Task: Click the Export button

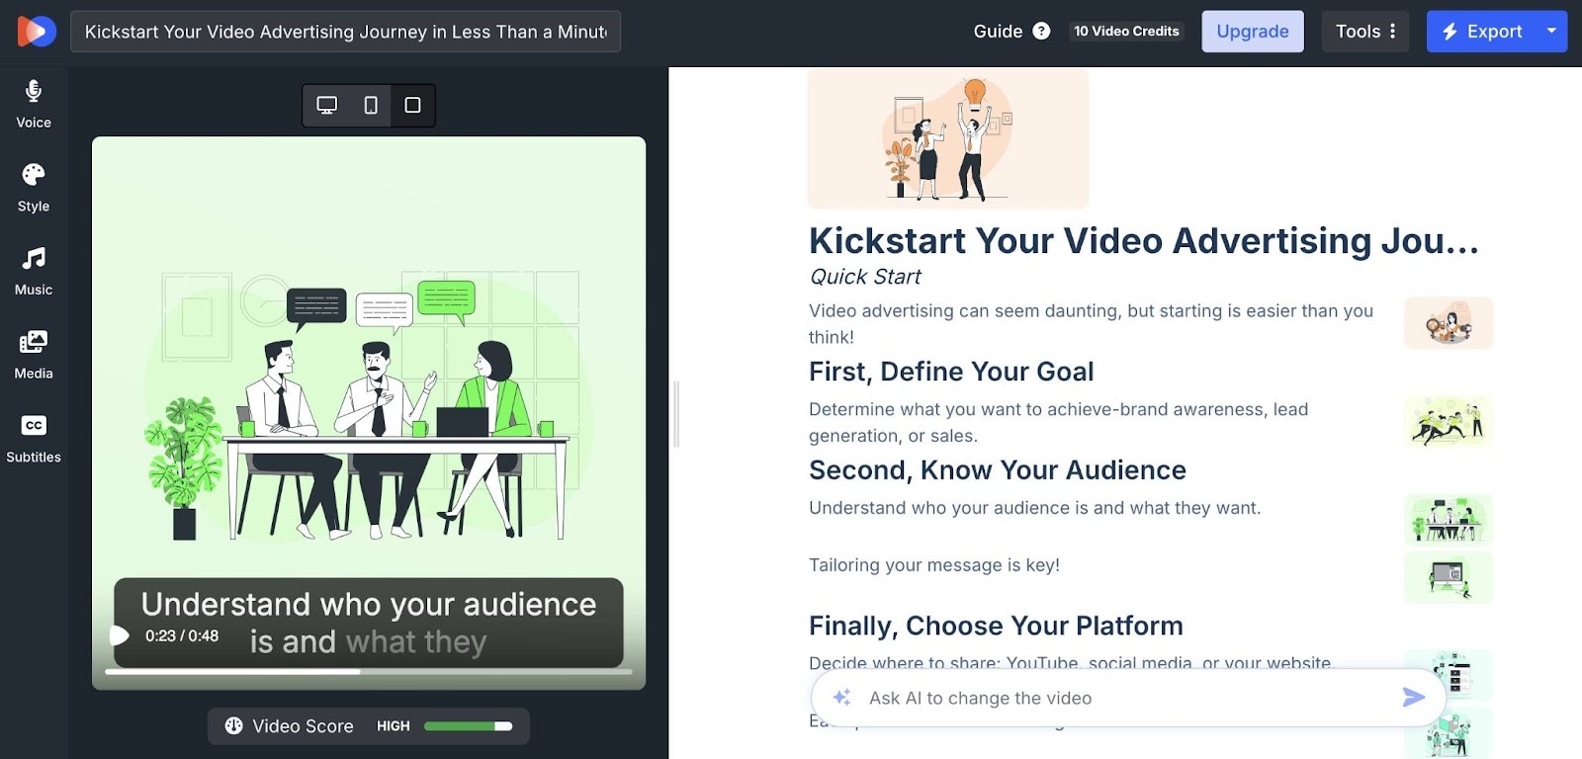Action: click(x=1481, y=32)
